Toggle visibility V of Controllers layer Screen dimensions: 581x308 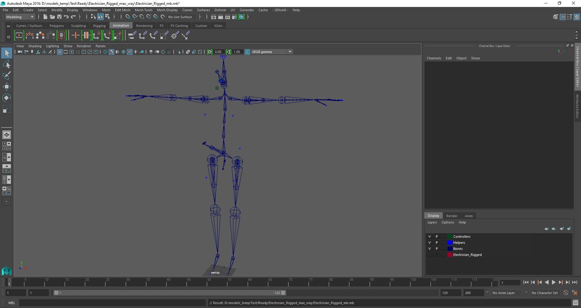429,237
